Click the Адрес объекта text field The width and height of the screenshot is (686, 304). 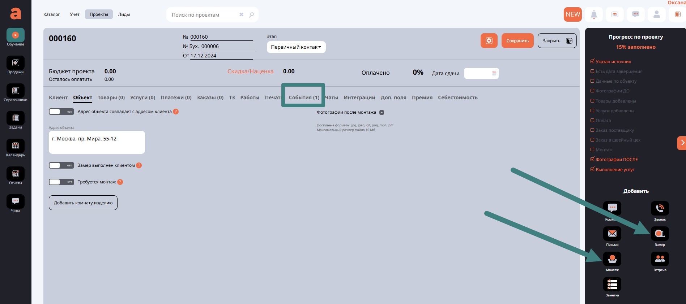click(x=97, y=142)
